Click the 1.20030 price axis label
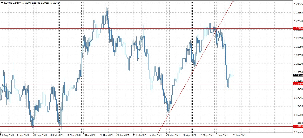This screenshot has height=138, width=303. pos(298,64)
